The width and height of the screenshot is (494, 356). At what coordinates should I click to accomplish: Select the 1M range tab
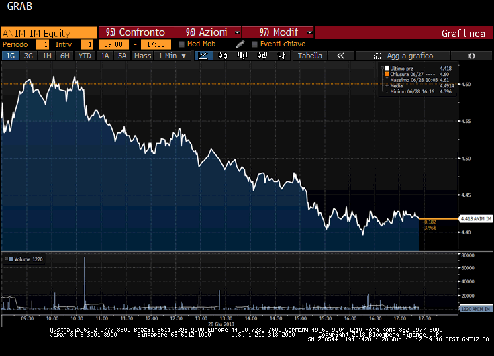[x=46, y=56]
